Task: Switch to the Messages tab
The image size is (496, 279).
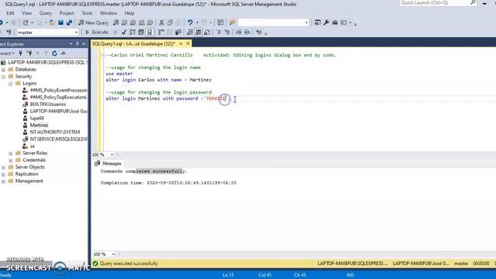Action: pos(108,164)
